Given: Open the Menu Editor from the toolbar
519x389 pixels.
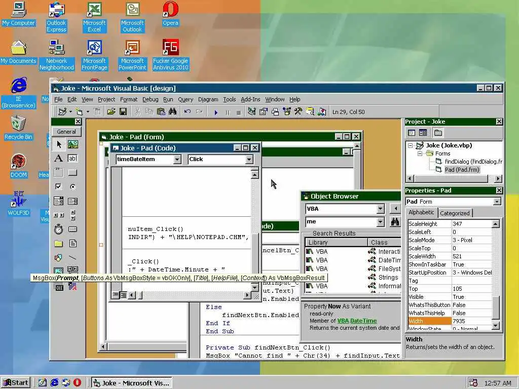Looking at the screenshot, I should [x=97, y=112].
